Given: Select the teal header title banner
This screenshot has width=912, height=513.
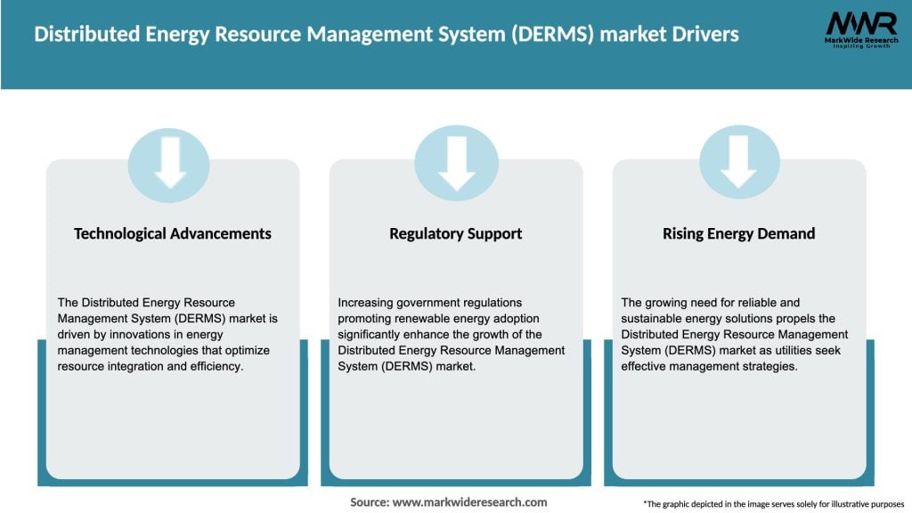Looking at the screenshot, I should pyautogui.click(x=387, y=36).
